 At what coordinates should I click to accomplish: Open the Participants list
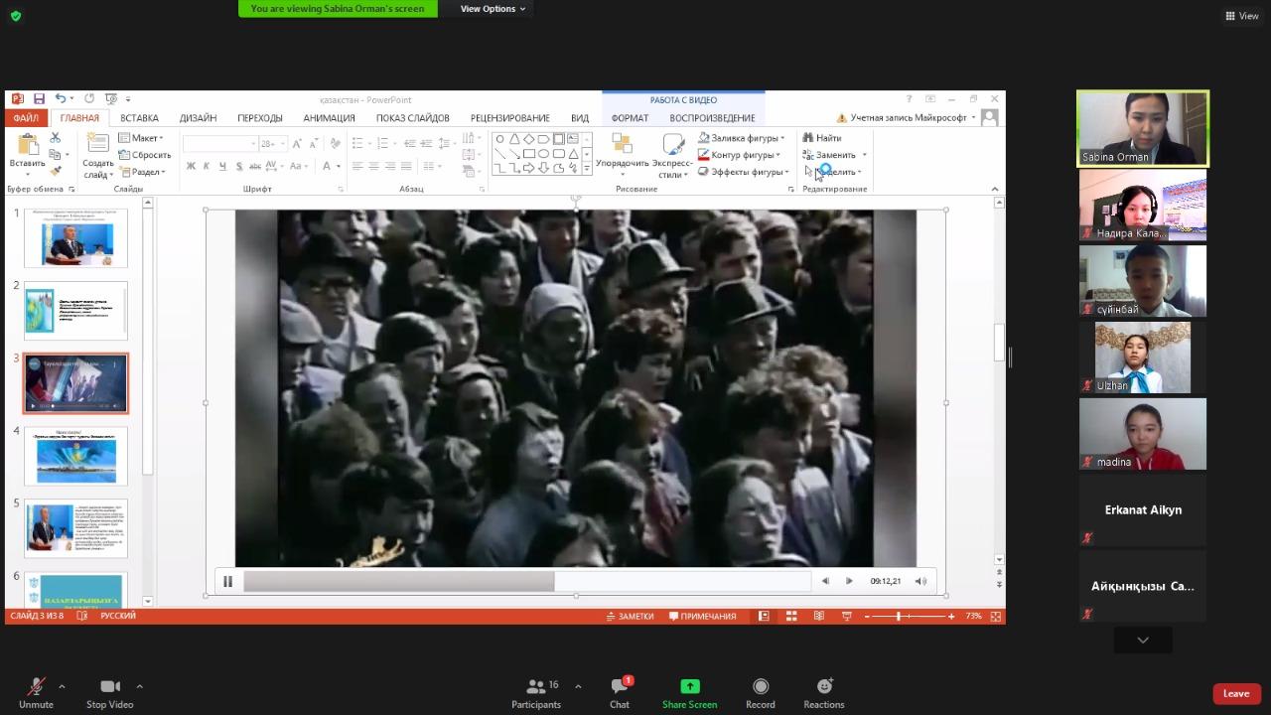536,687
